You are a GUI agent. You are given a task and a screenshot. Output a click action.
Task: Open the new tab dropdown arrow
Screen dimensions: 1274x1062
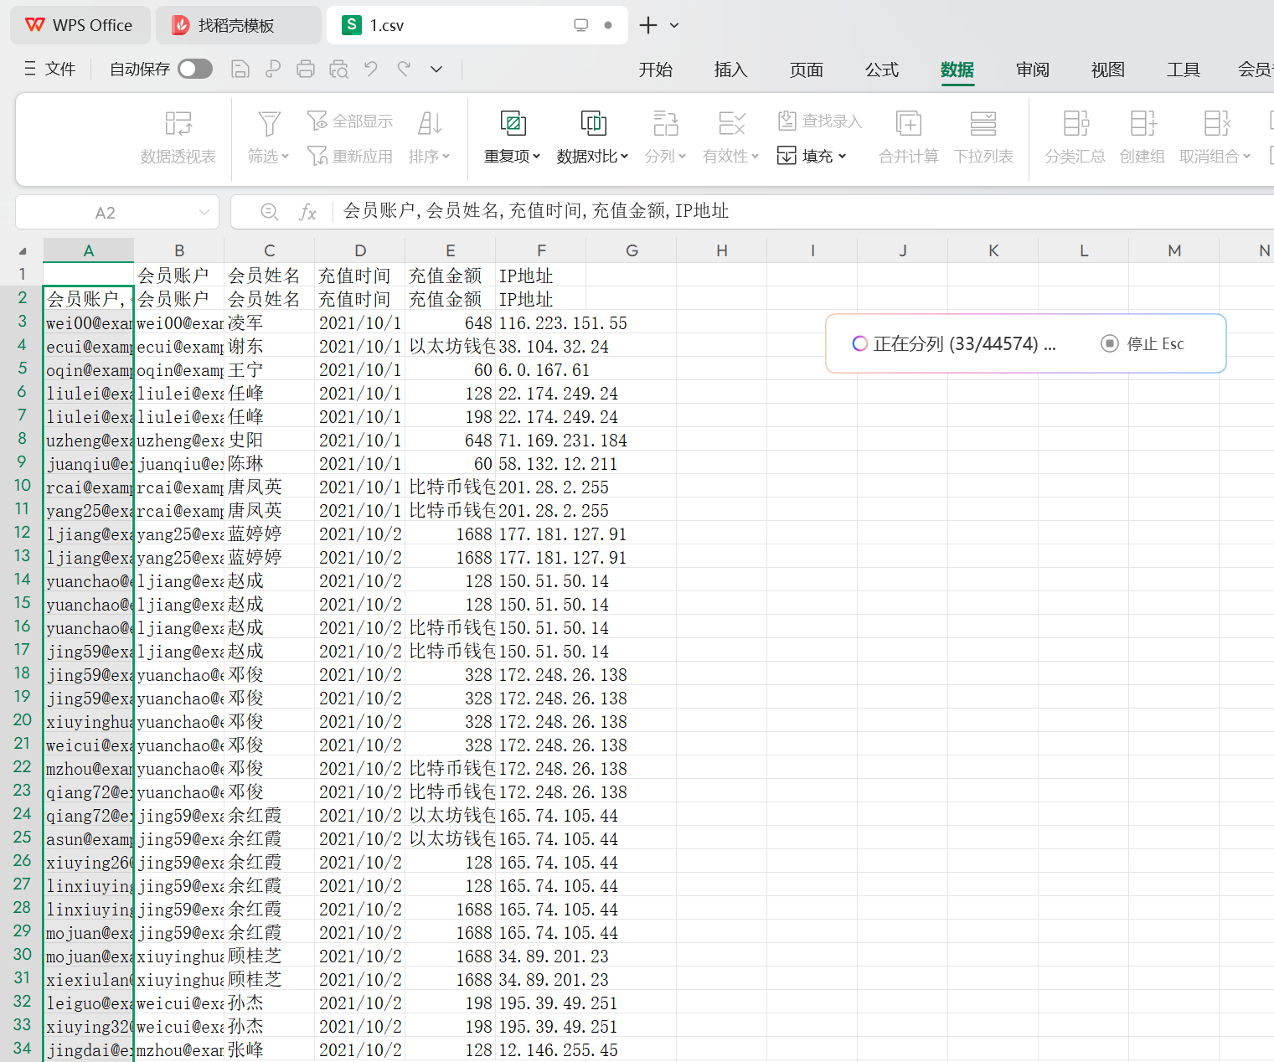[674, 26]
